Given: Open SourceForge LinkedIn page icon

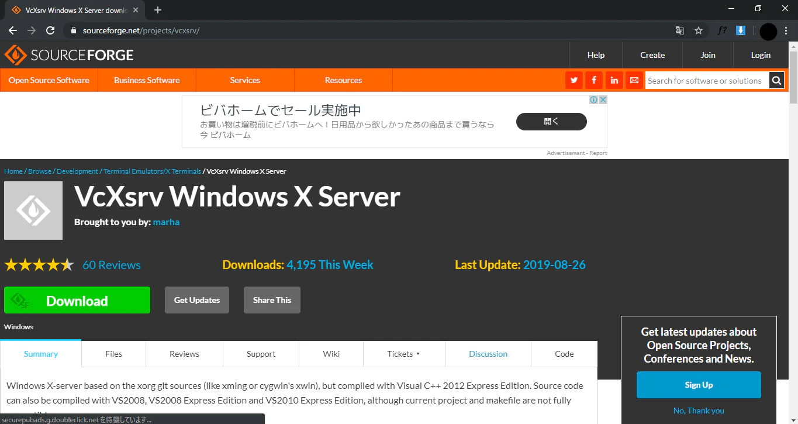Looking at the screenshot, I should [x=614, y=80].
